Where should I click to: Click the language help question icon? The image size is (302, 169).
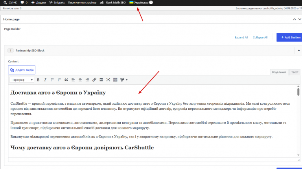pos(151,2)
